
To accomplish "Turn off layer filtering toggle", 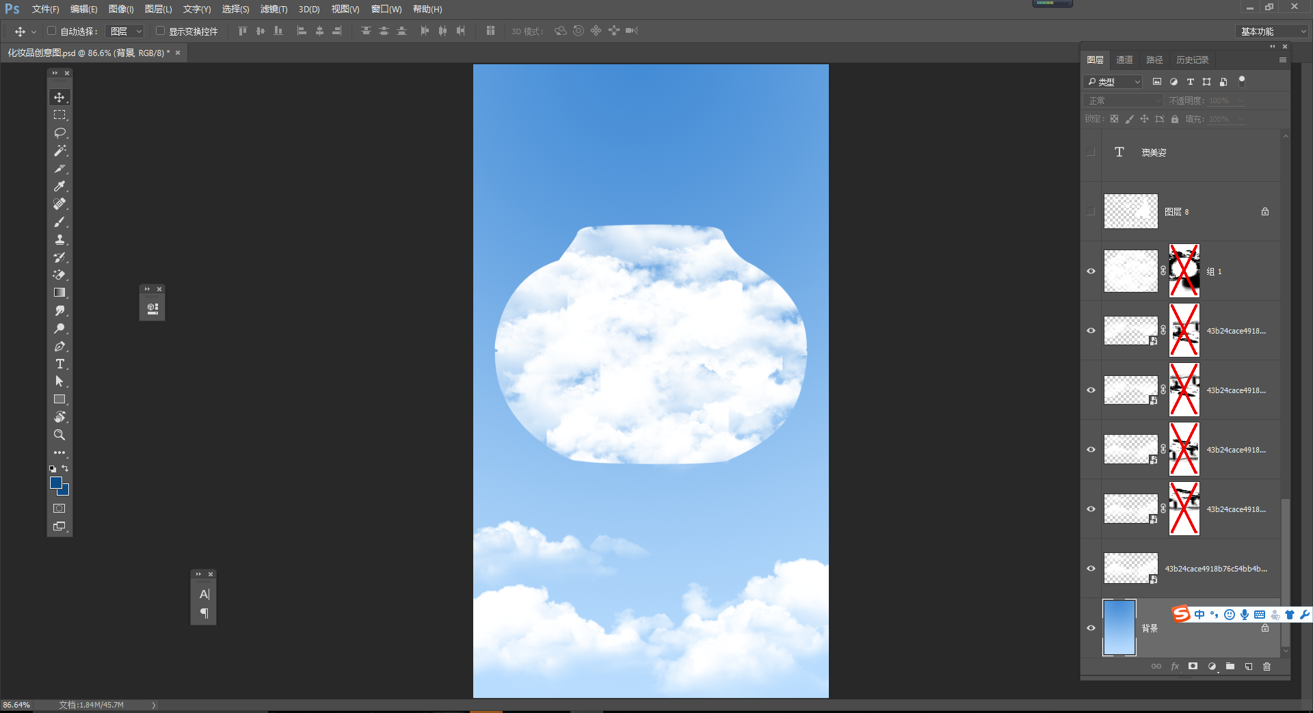I will (1242, 81).
